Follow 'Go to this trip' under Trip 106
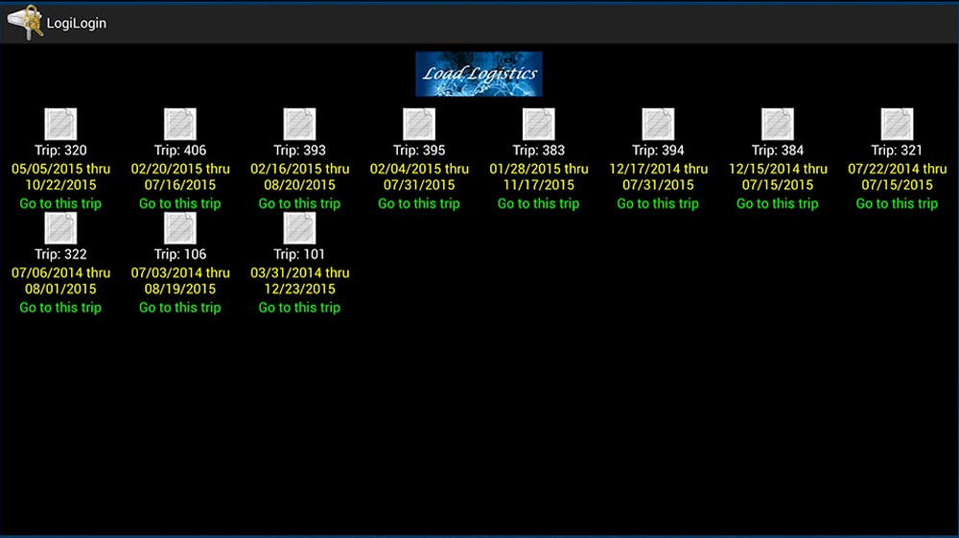959x538 pixels. [180, 308]
